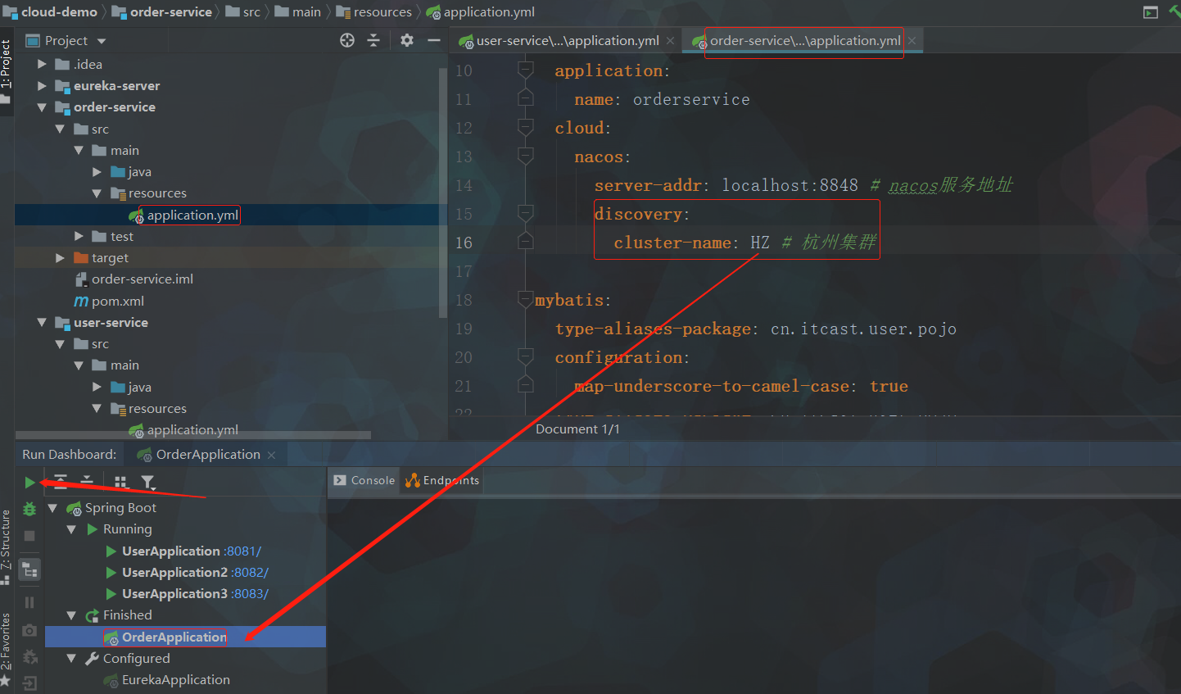
Task: Click the green Debug bug icon
Action: pyautogui.click(x=29, y=509)
